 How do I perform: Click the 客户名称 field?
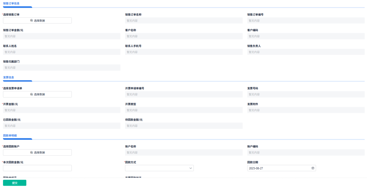184,36
